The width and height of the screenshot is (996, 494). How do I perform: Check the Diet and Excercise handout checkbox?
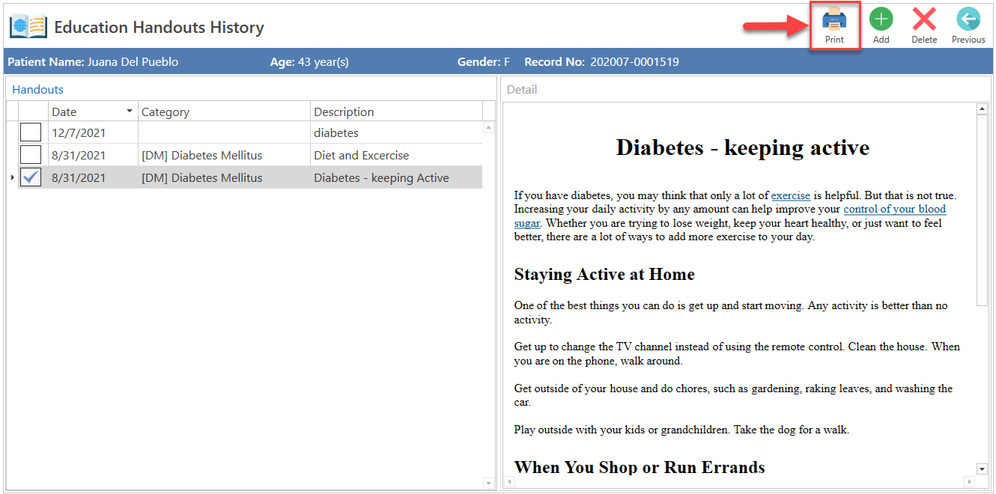click(31, 155)
